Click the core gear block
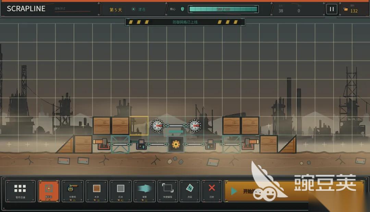The width and height of the screenshot is (370, 212). [x=176, y=144]
